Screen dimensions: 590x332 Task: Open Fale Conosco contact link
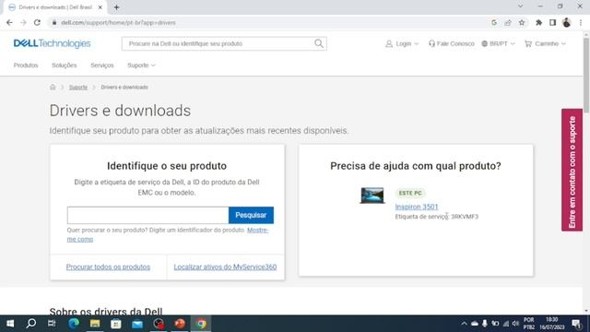(x=452, y=43)
